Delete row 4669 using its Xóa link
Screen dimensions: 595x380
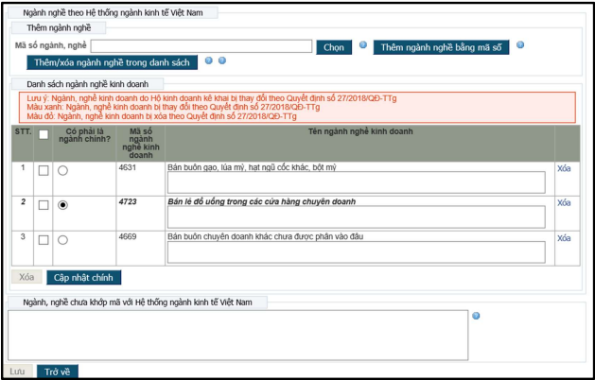click(x=564, y=238)
